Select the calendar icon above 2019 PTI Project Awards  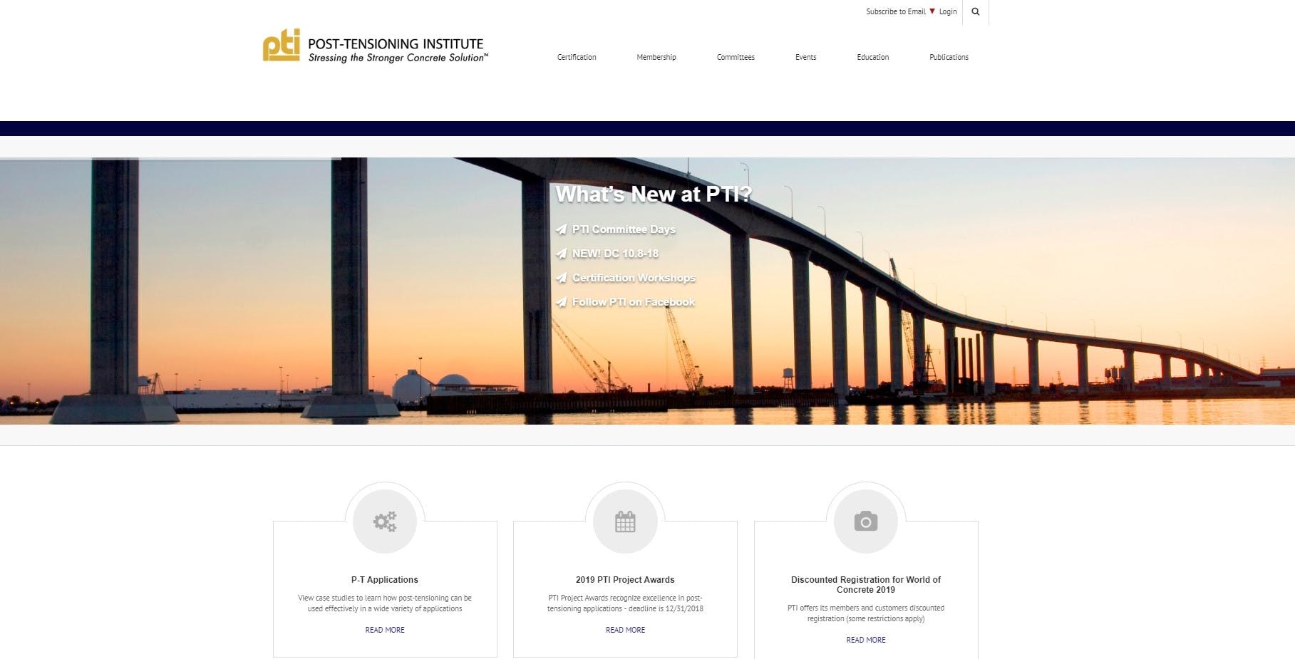coord(625,520)
